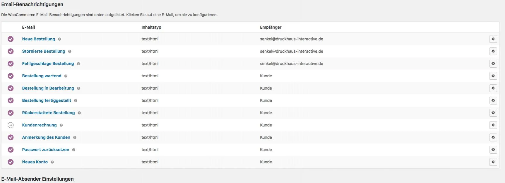505x183 pixels.
Task: Click help icon beside Neue Bestellung
Action: [x=59, y=39]
